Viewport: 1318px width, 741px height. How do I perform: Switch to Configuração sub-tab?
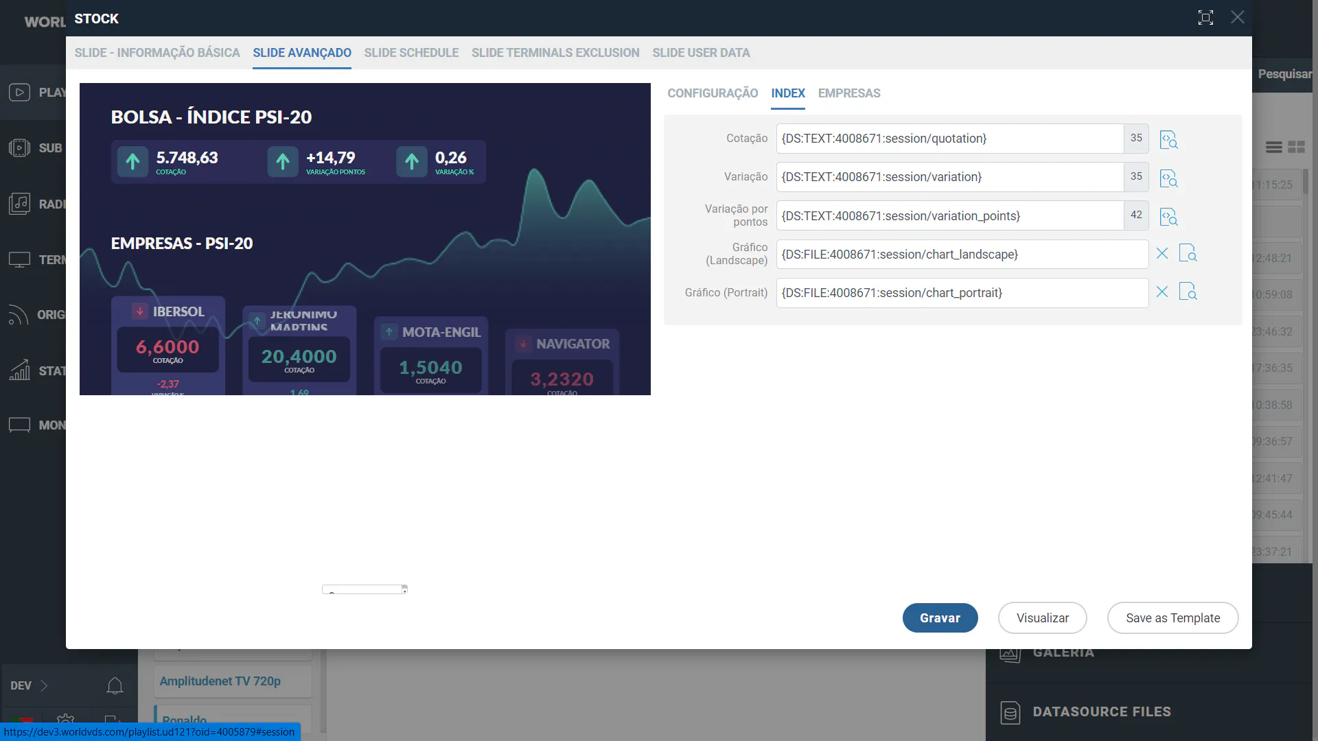[713, 93]
